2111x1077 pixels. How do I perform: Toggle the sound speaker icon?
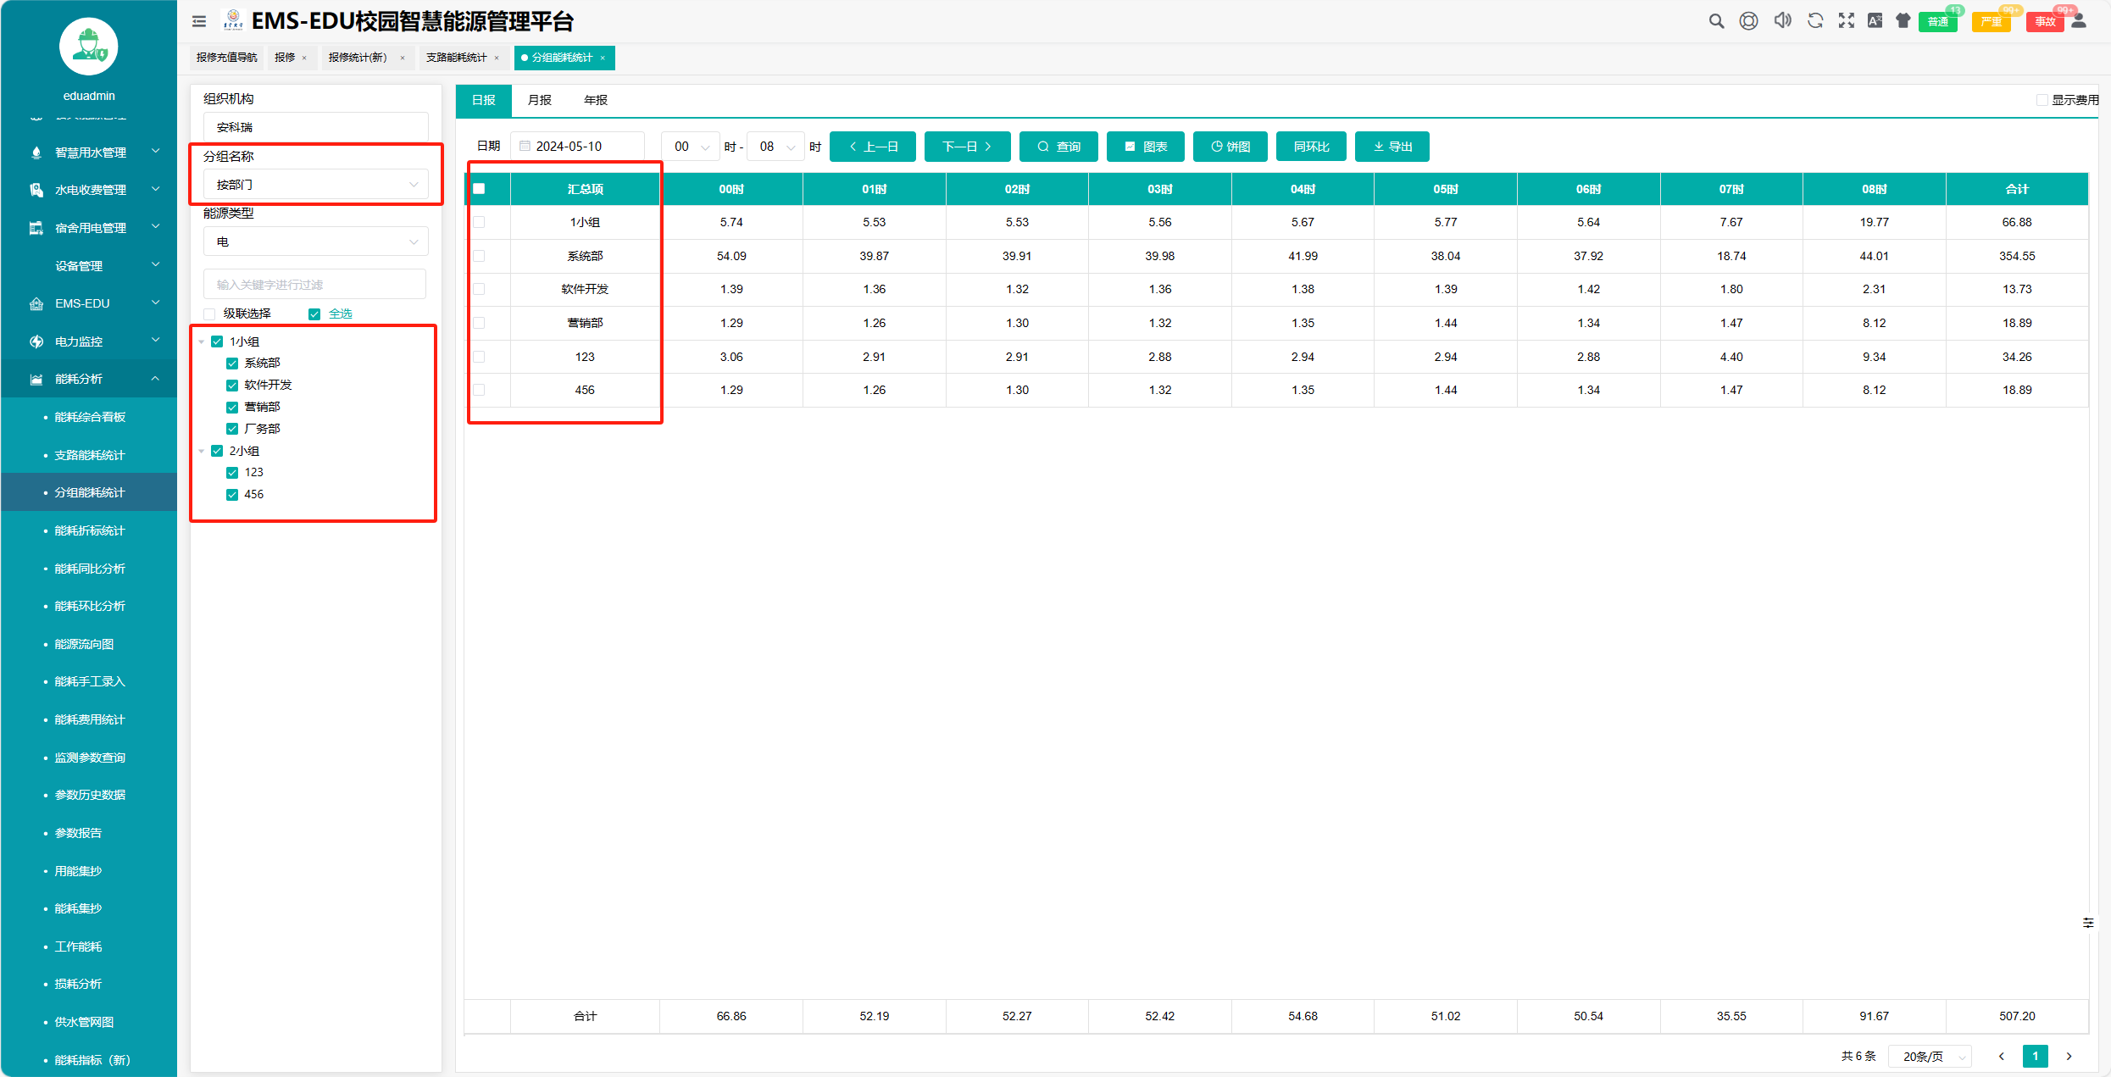1783,21
